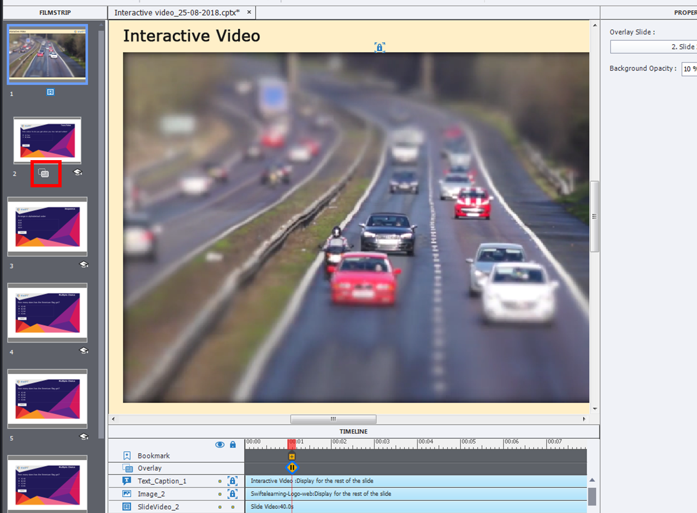
Task: Close the Interactive video document tab
Action: pyautogui.click(x=249, y=12)
